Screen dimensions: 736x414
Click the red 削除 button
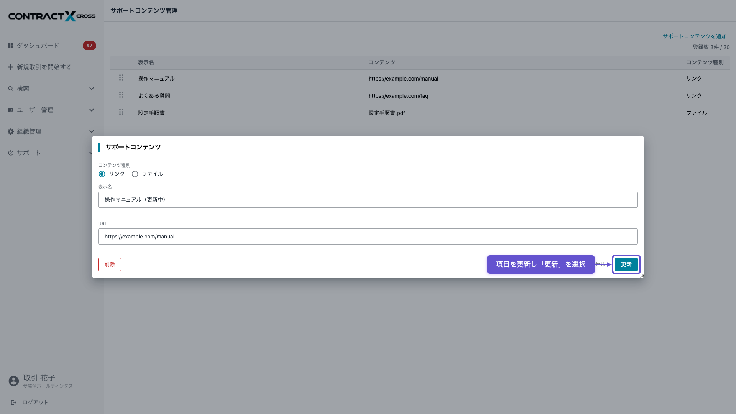(x=110, y=264)
